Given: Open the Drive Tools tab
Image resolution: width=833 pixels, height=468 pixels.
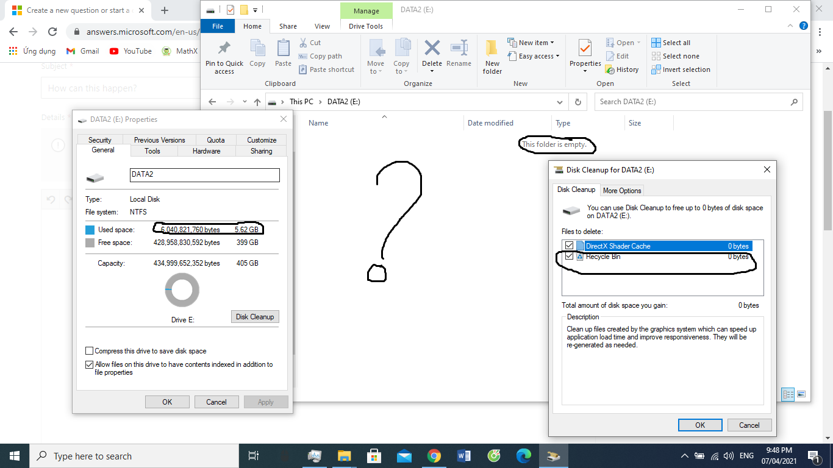Looking at the screenshot, I should click(366, 26).
